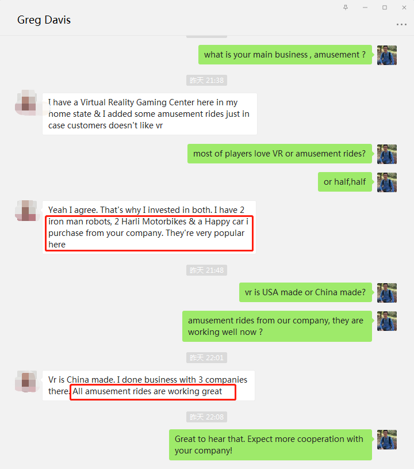The height and width of the screenshot is (469, 414).
Task: Click avatar beside 'Great to hear that' message
Action: pyautogui.click(x=387, y=440)
